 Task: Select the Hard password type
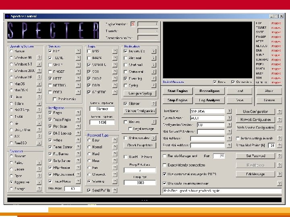(x=89, y=154)
